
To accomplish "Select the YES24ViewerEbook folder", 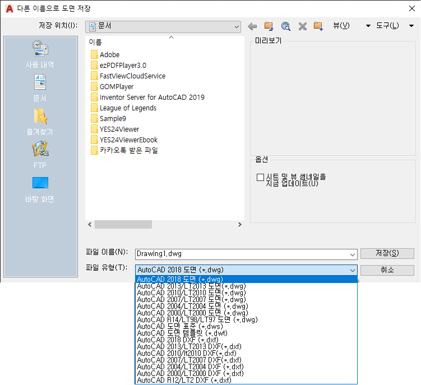I will tap(124, 140).
